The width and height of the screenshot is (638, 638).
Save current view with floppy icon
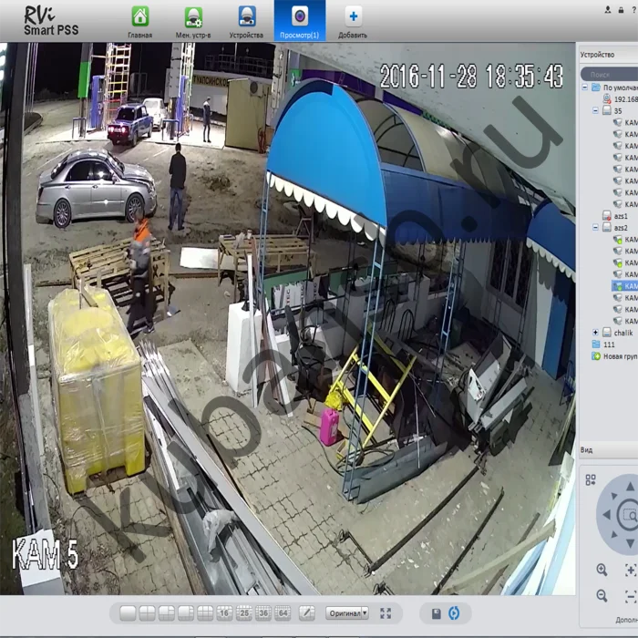(437, 613)
